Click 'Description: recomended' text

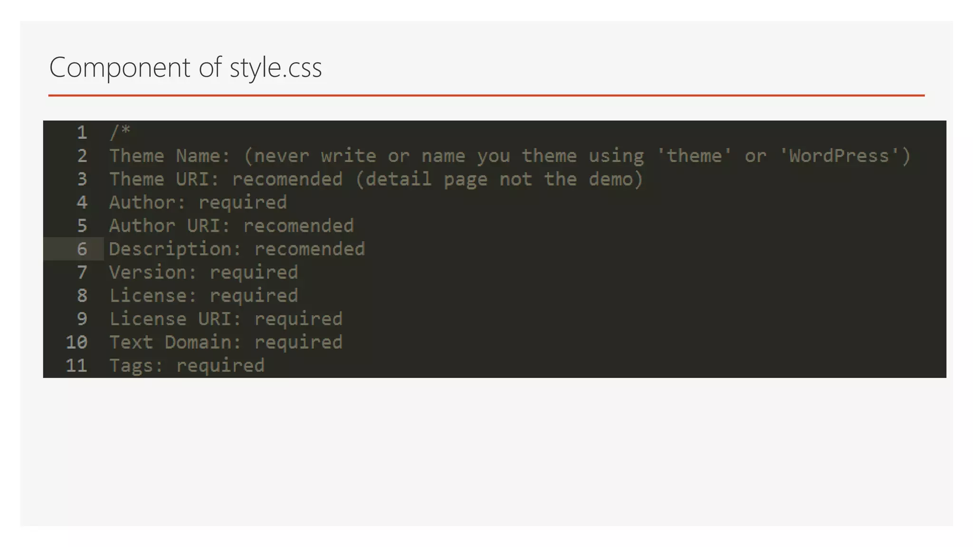(x=237, y=249)
